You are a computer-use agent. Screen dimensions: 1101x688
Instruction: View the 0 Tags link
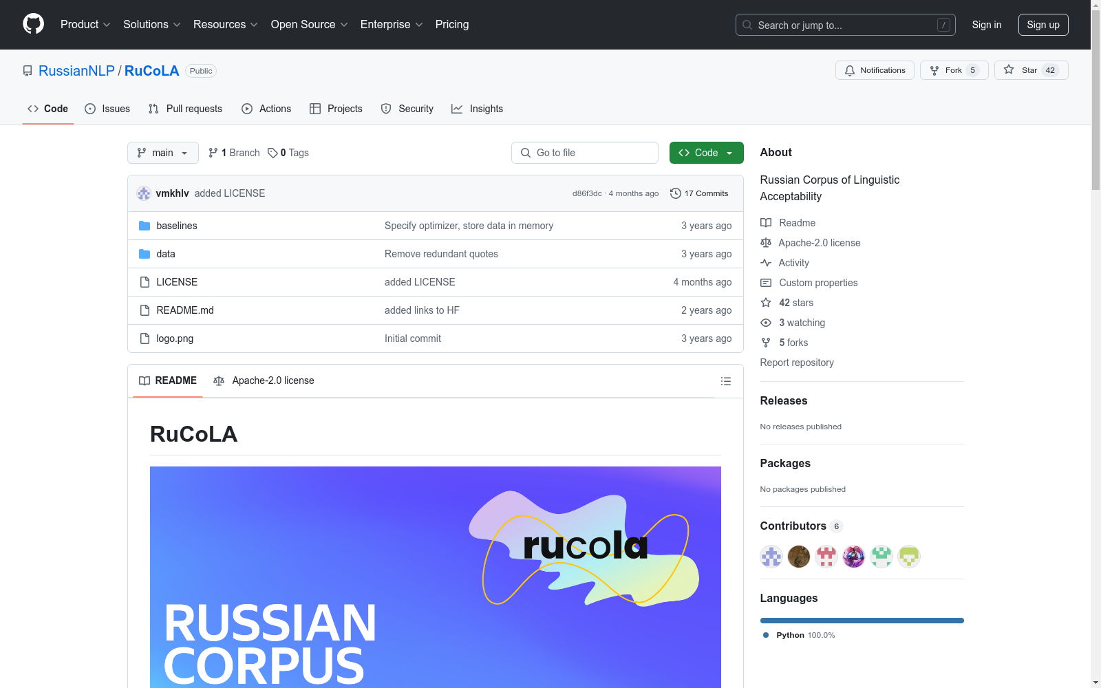(288, 153)
